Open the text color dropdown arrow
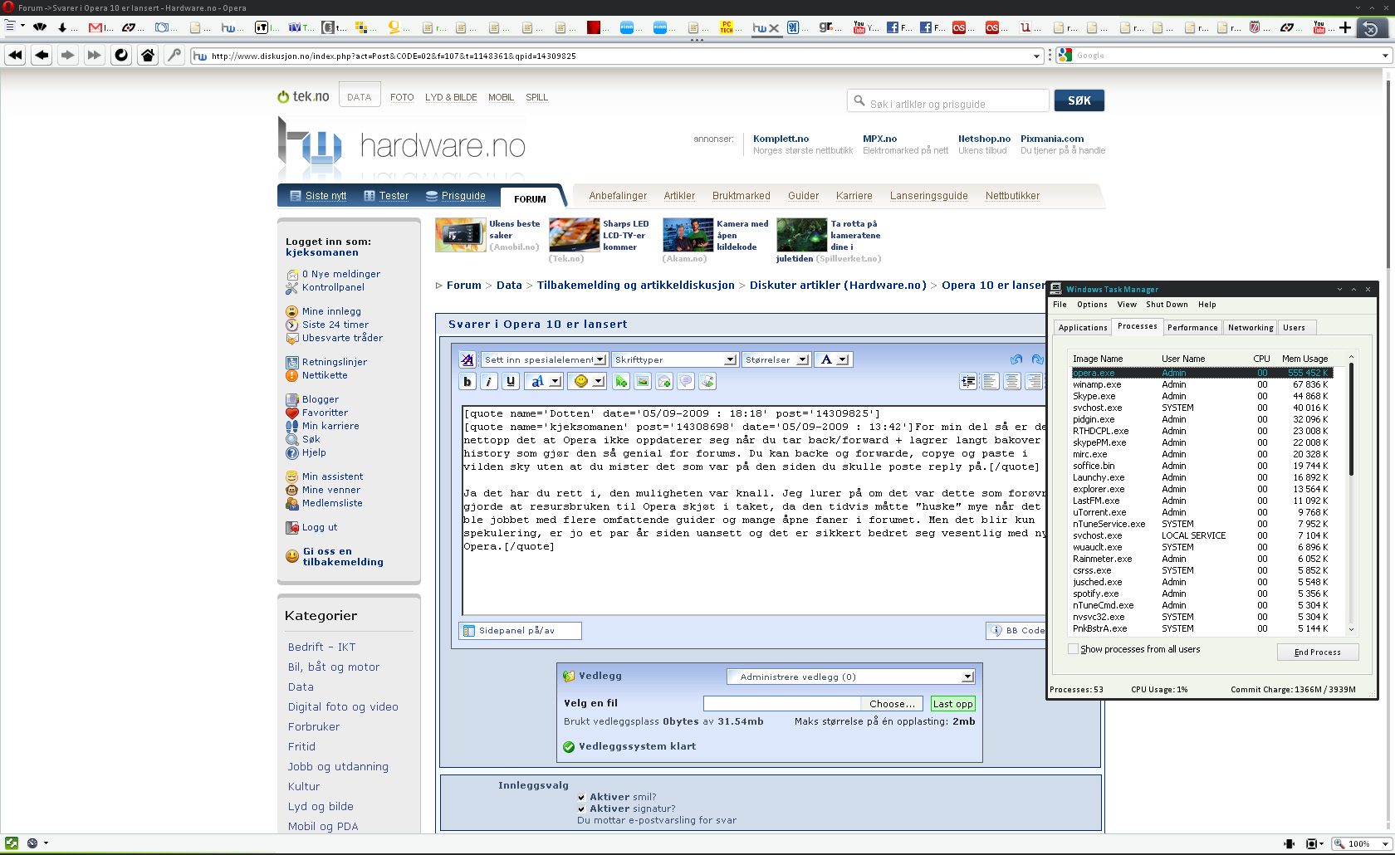Image resolution: width=1395 pixels, height=855 pixels. point(843,359)
